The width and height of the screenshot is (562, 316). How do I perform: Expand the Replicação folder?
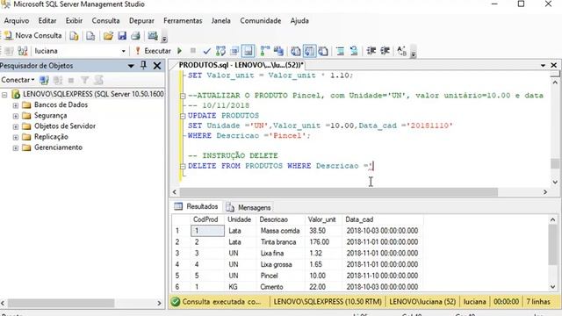tap(16, 137)
